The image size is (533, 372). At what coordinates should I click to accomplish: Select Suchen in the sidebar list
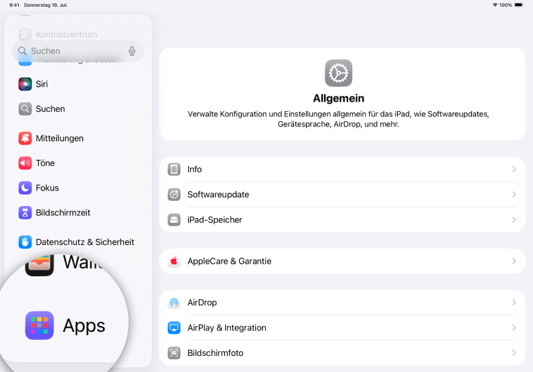pos(50,109)
